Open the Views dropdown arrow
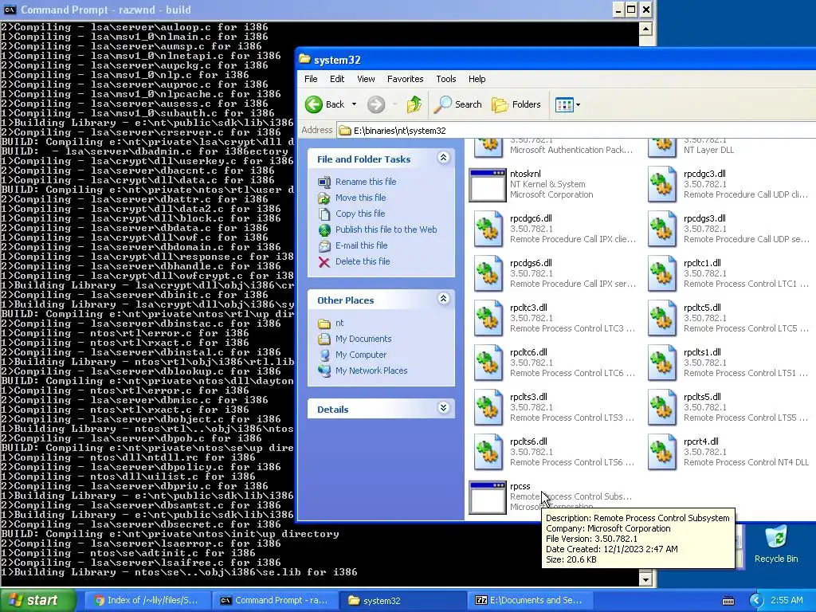The height and width of the screenshot is (612, 816). click(578, 104)
